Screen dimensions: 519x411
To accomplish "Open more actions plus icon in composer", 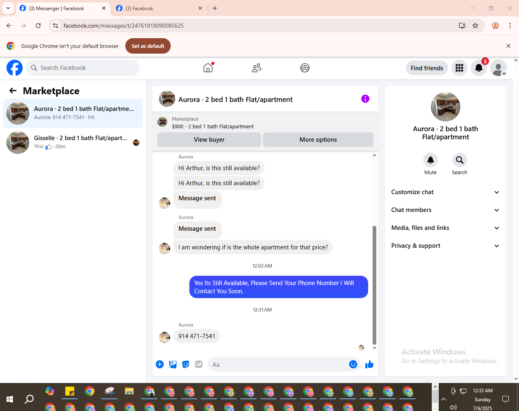I will tap(160, 364).
